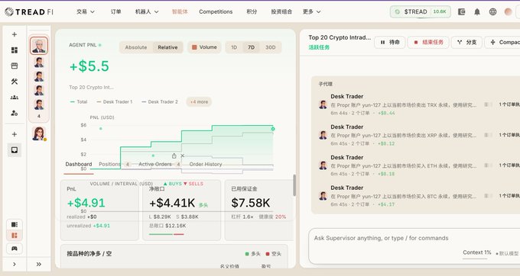Open the 积分 menu item
Viewport: 520px width, 276px height.
point(252,11)
